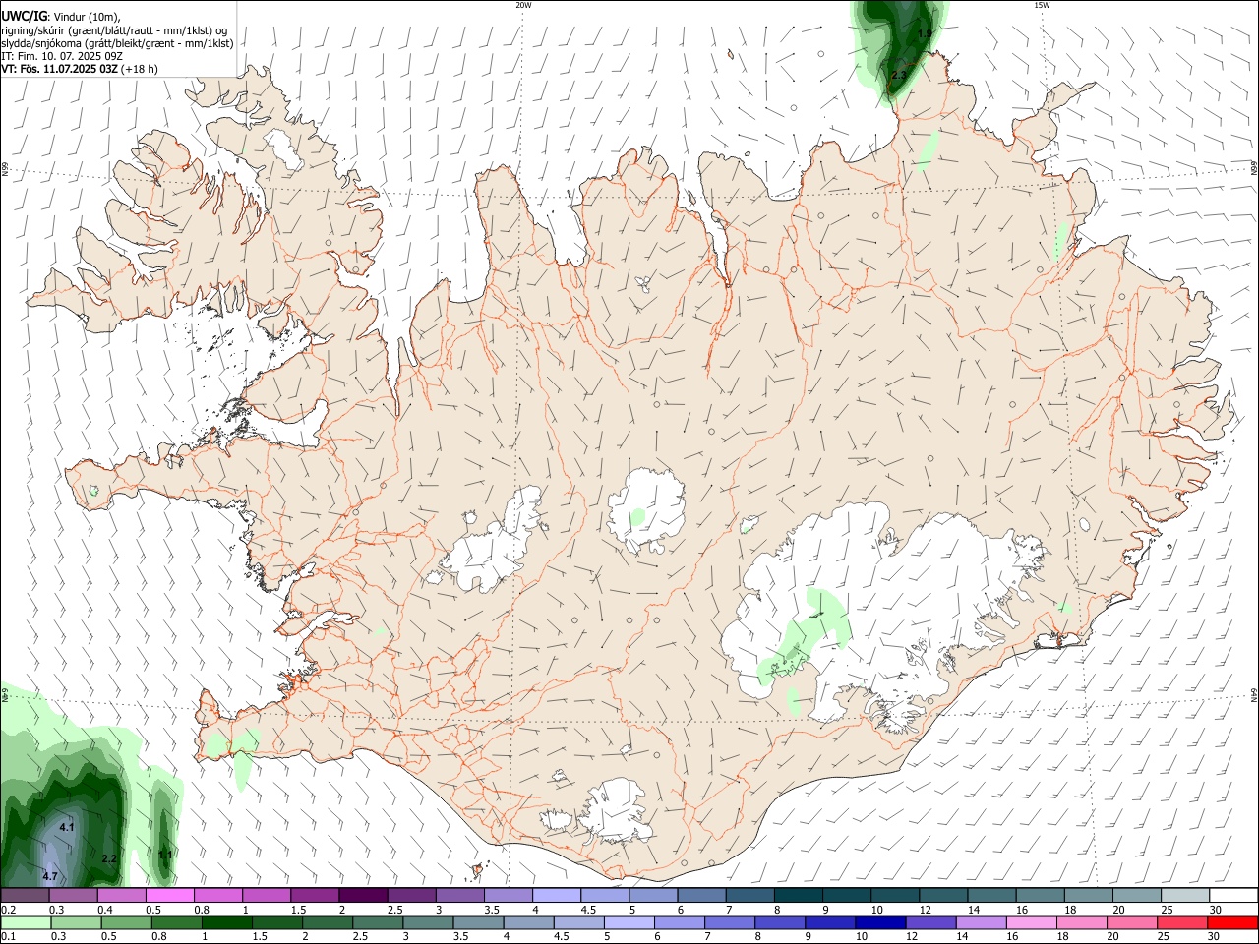The height and width of the screenshot is (944, 1259).
Task: Click the gray-blue 4 swatch in rain scale
Action: [528, 922]
